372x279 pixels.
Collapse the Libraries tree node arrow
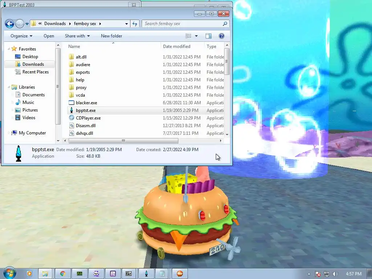click(9, 87)
